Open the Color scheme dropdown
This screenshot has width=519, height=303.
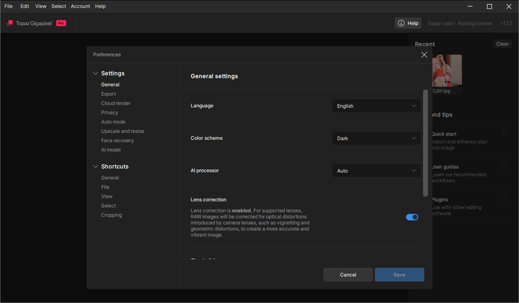coord(376,138)
